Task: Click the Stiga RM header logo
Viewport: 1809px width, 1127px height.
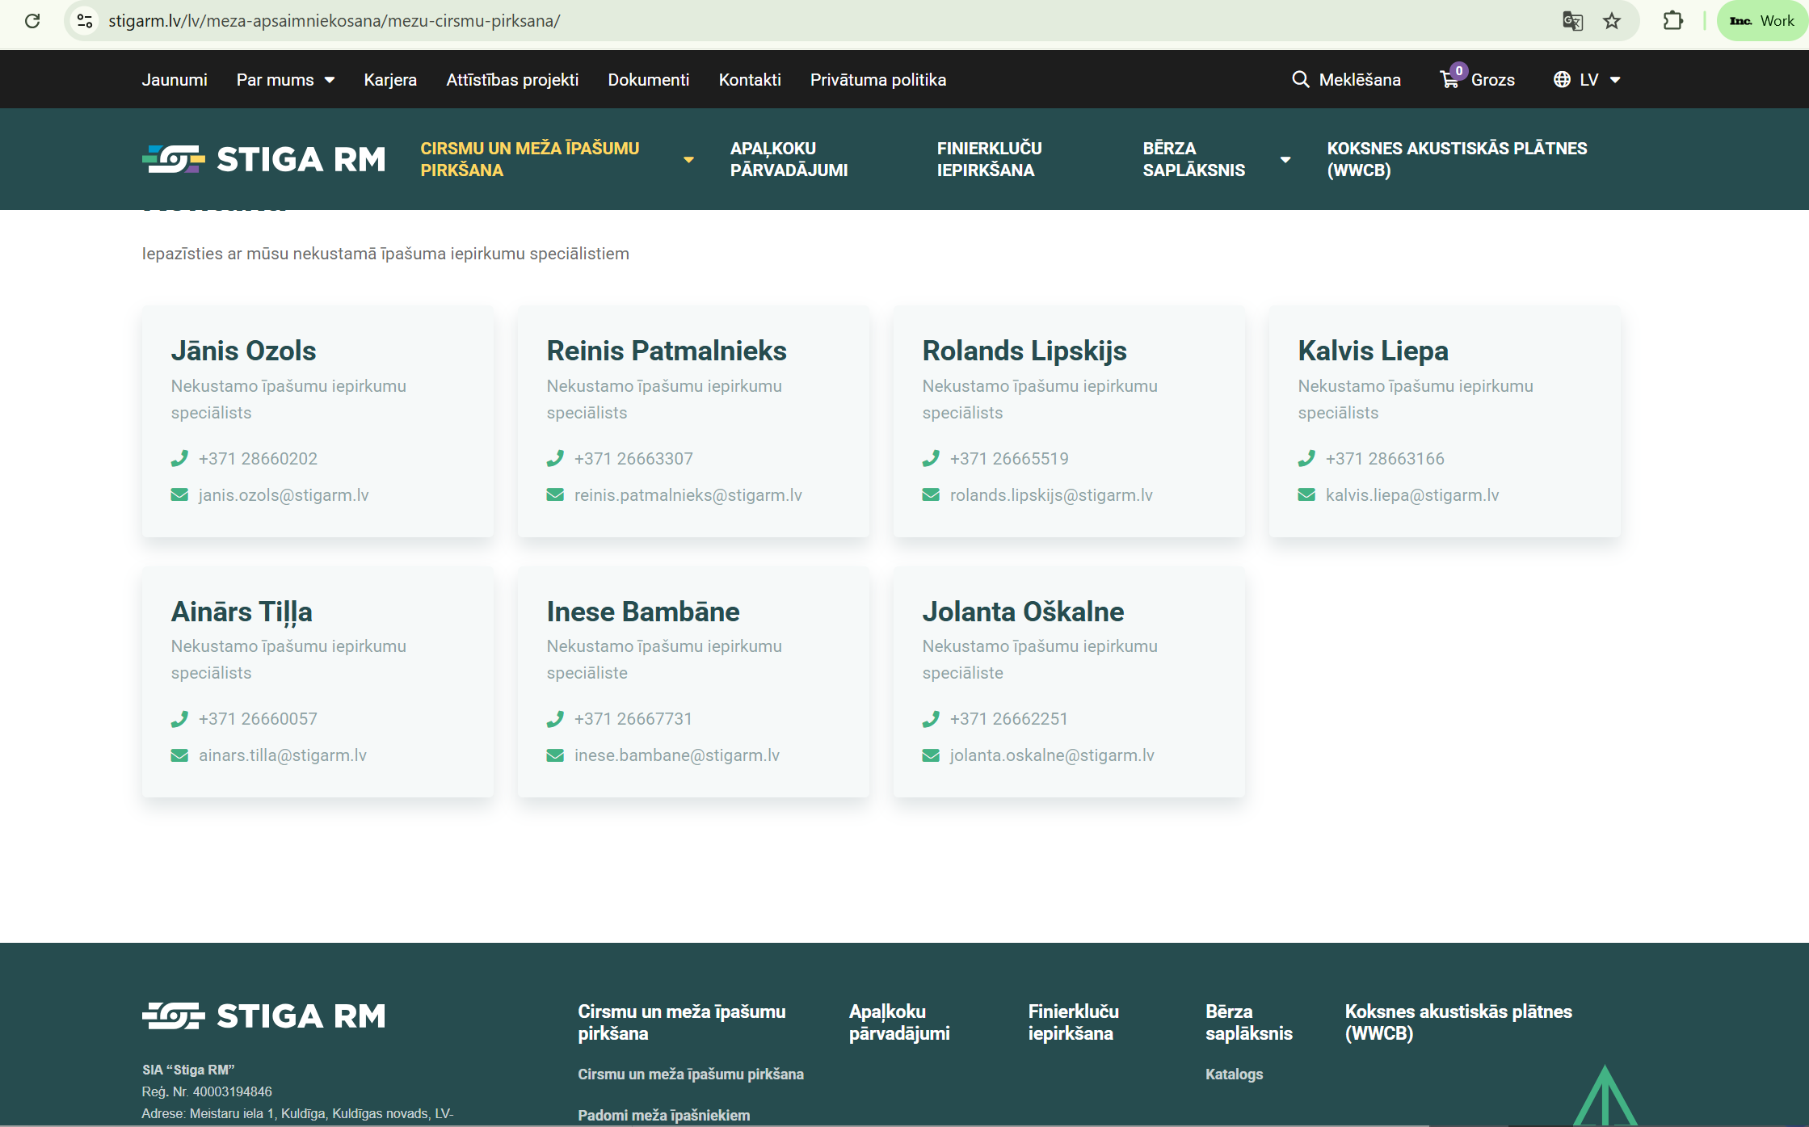Action: [x=263, y=159]
